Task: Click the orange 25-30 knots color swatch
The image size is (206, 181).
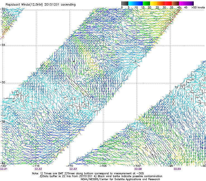Action: coord(161,3)
